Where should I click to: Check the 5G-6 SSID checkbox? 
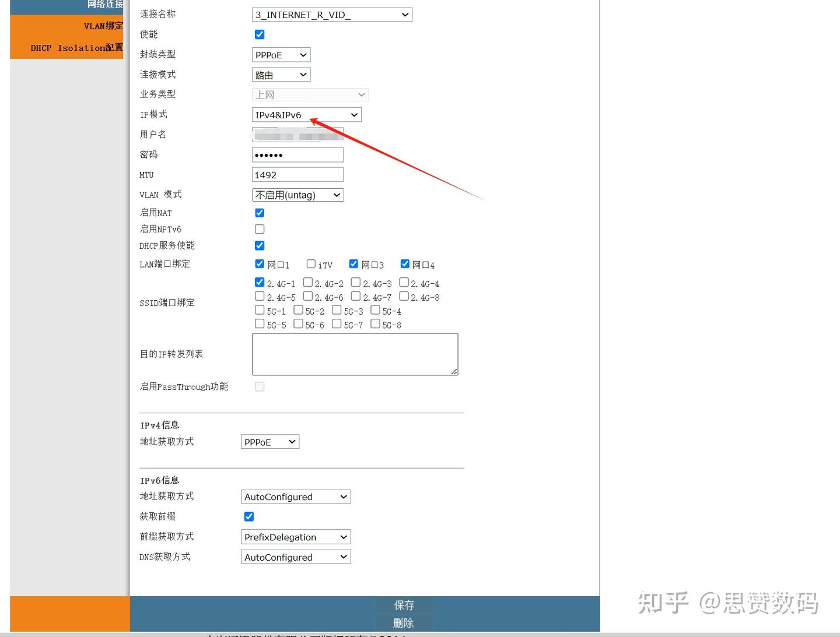tap(298, 323)
